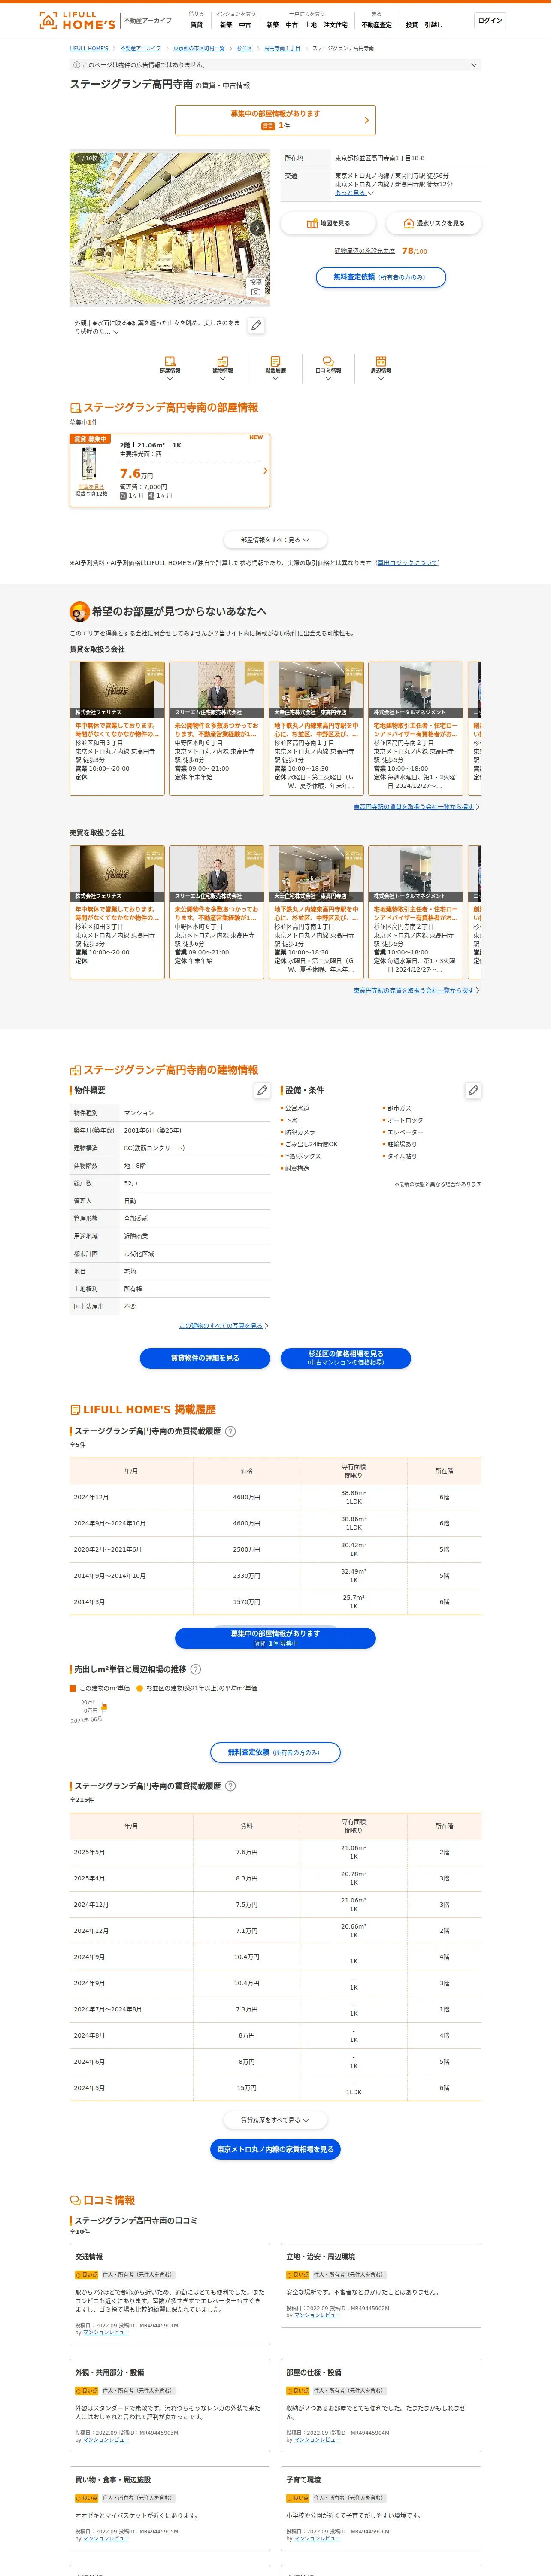
Task: Click 算出ロジックについて link
Action: pos(408,563)
